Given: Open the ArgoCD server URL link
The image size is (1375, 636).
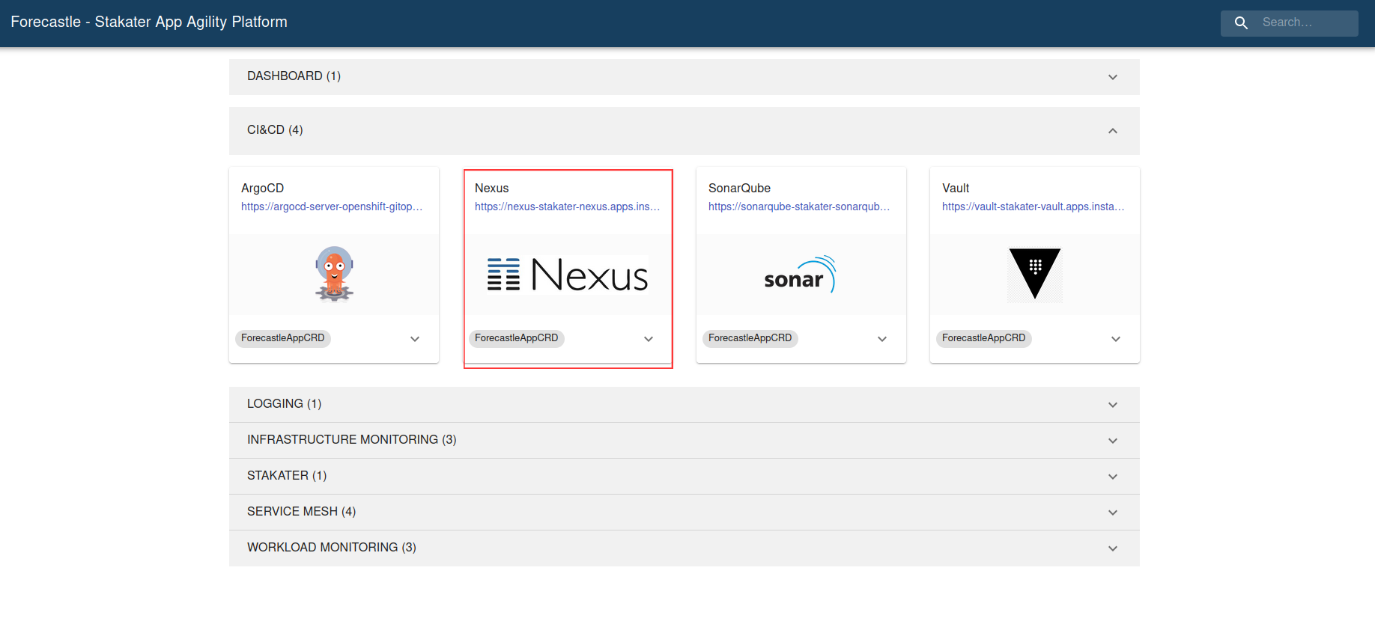Looking at the screenshot, I should coord(332,207).
